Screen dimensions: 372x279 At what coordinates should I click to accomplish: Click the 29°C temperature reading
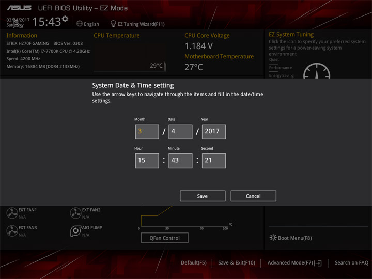pos(156,66)
